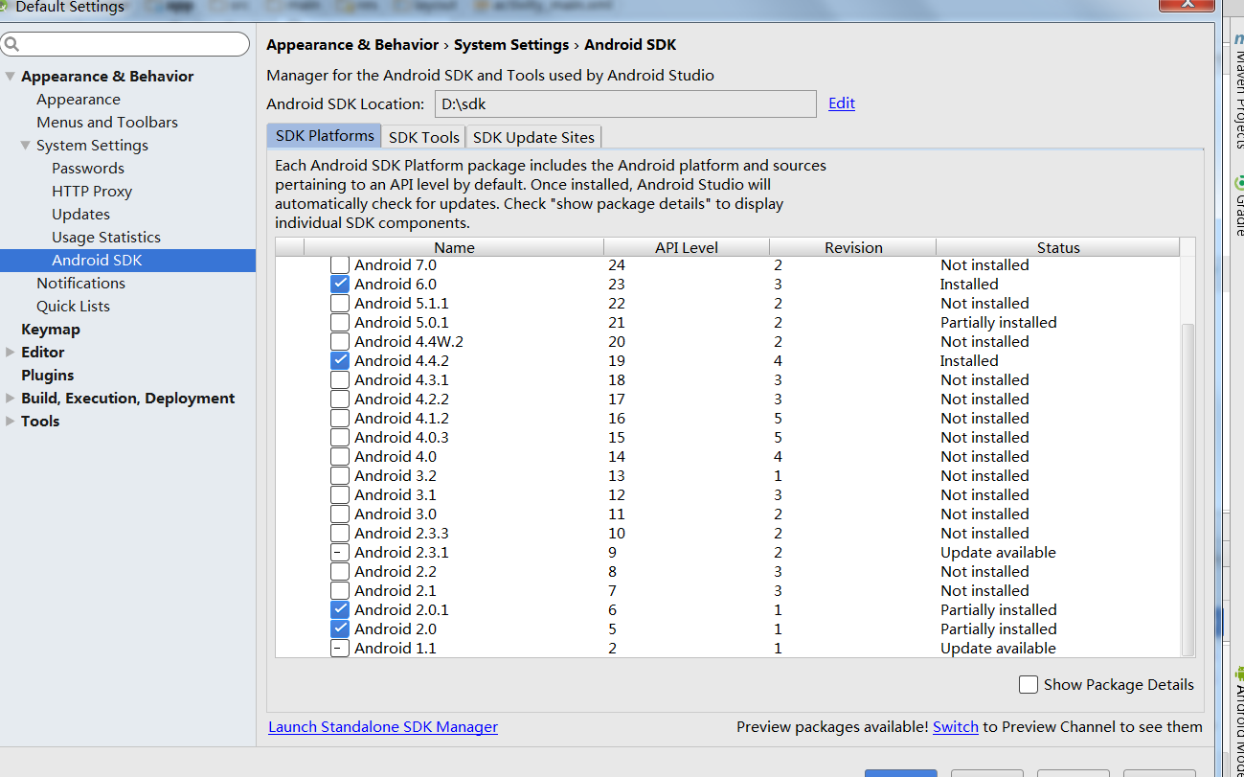Viewport: 1244px width, 777px height.
Task: Select HTTP Proxy in settings tree
Action: pos(92,192)
